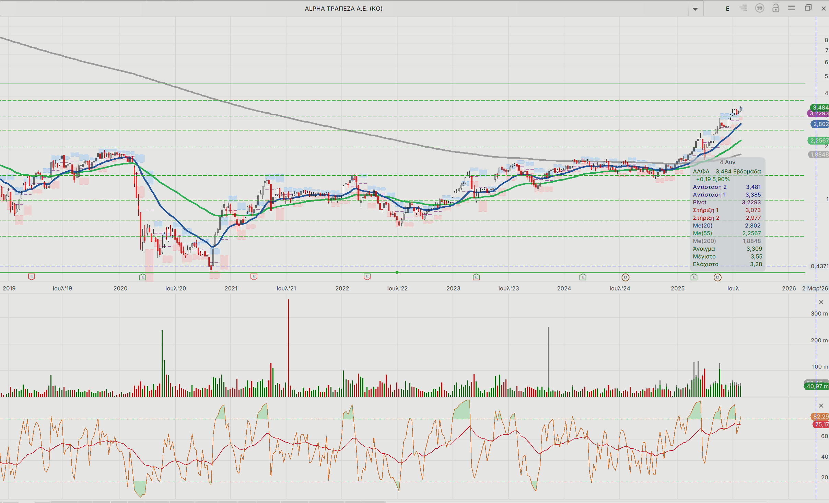Screen dimensions: 829x503
Task: Click the ALPHA ΤΡΑΠΕΖΑ A.E. (KO) title
Action: (x=343, y=9)
